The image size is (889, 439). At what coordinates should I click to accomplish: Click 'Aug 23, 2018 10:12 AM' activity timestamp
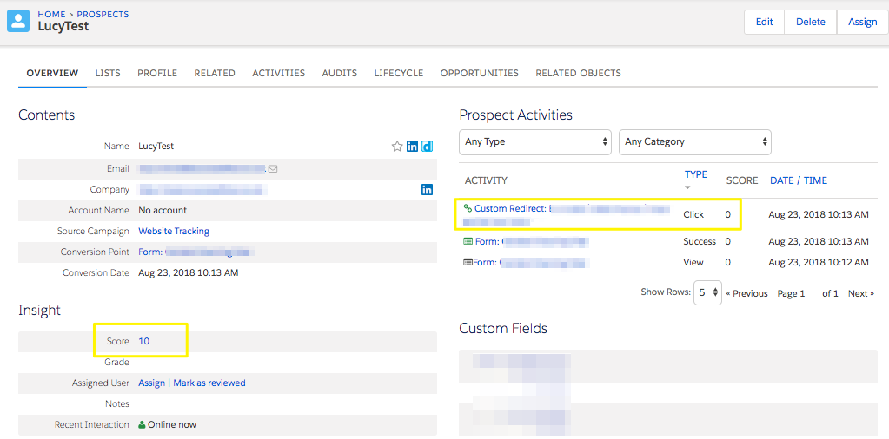click(x=818, y=263)
